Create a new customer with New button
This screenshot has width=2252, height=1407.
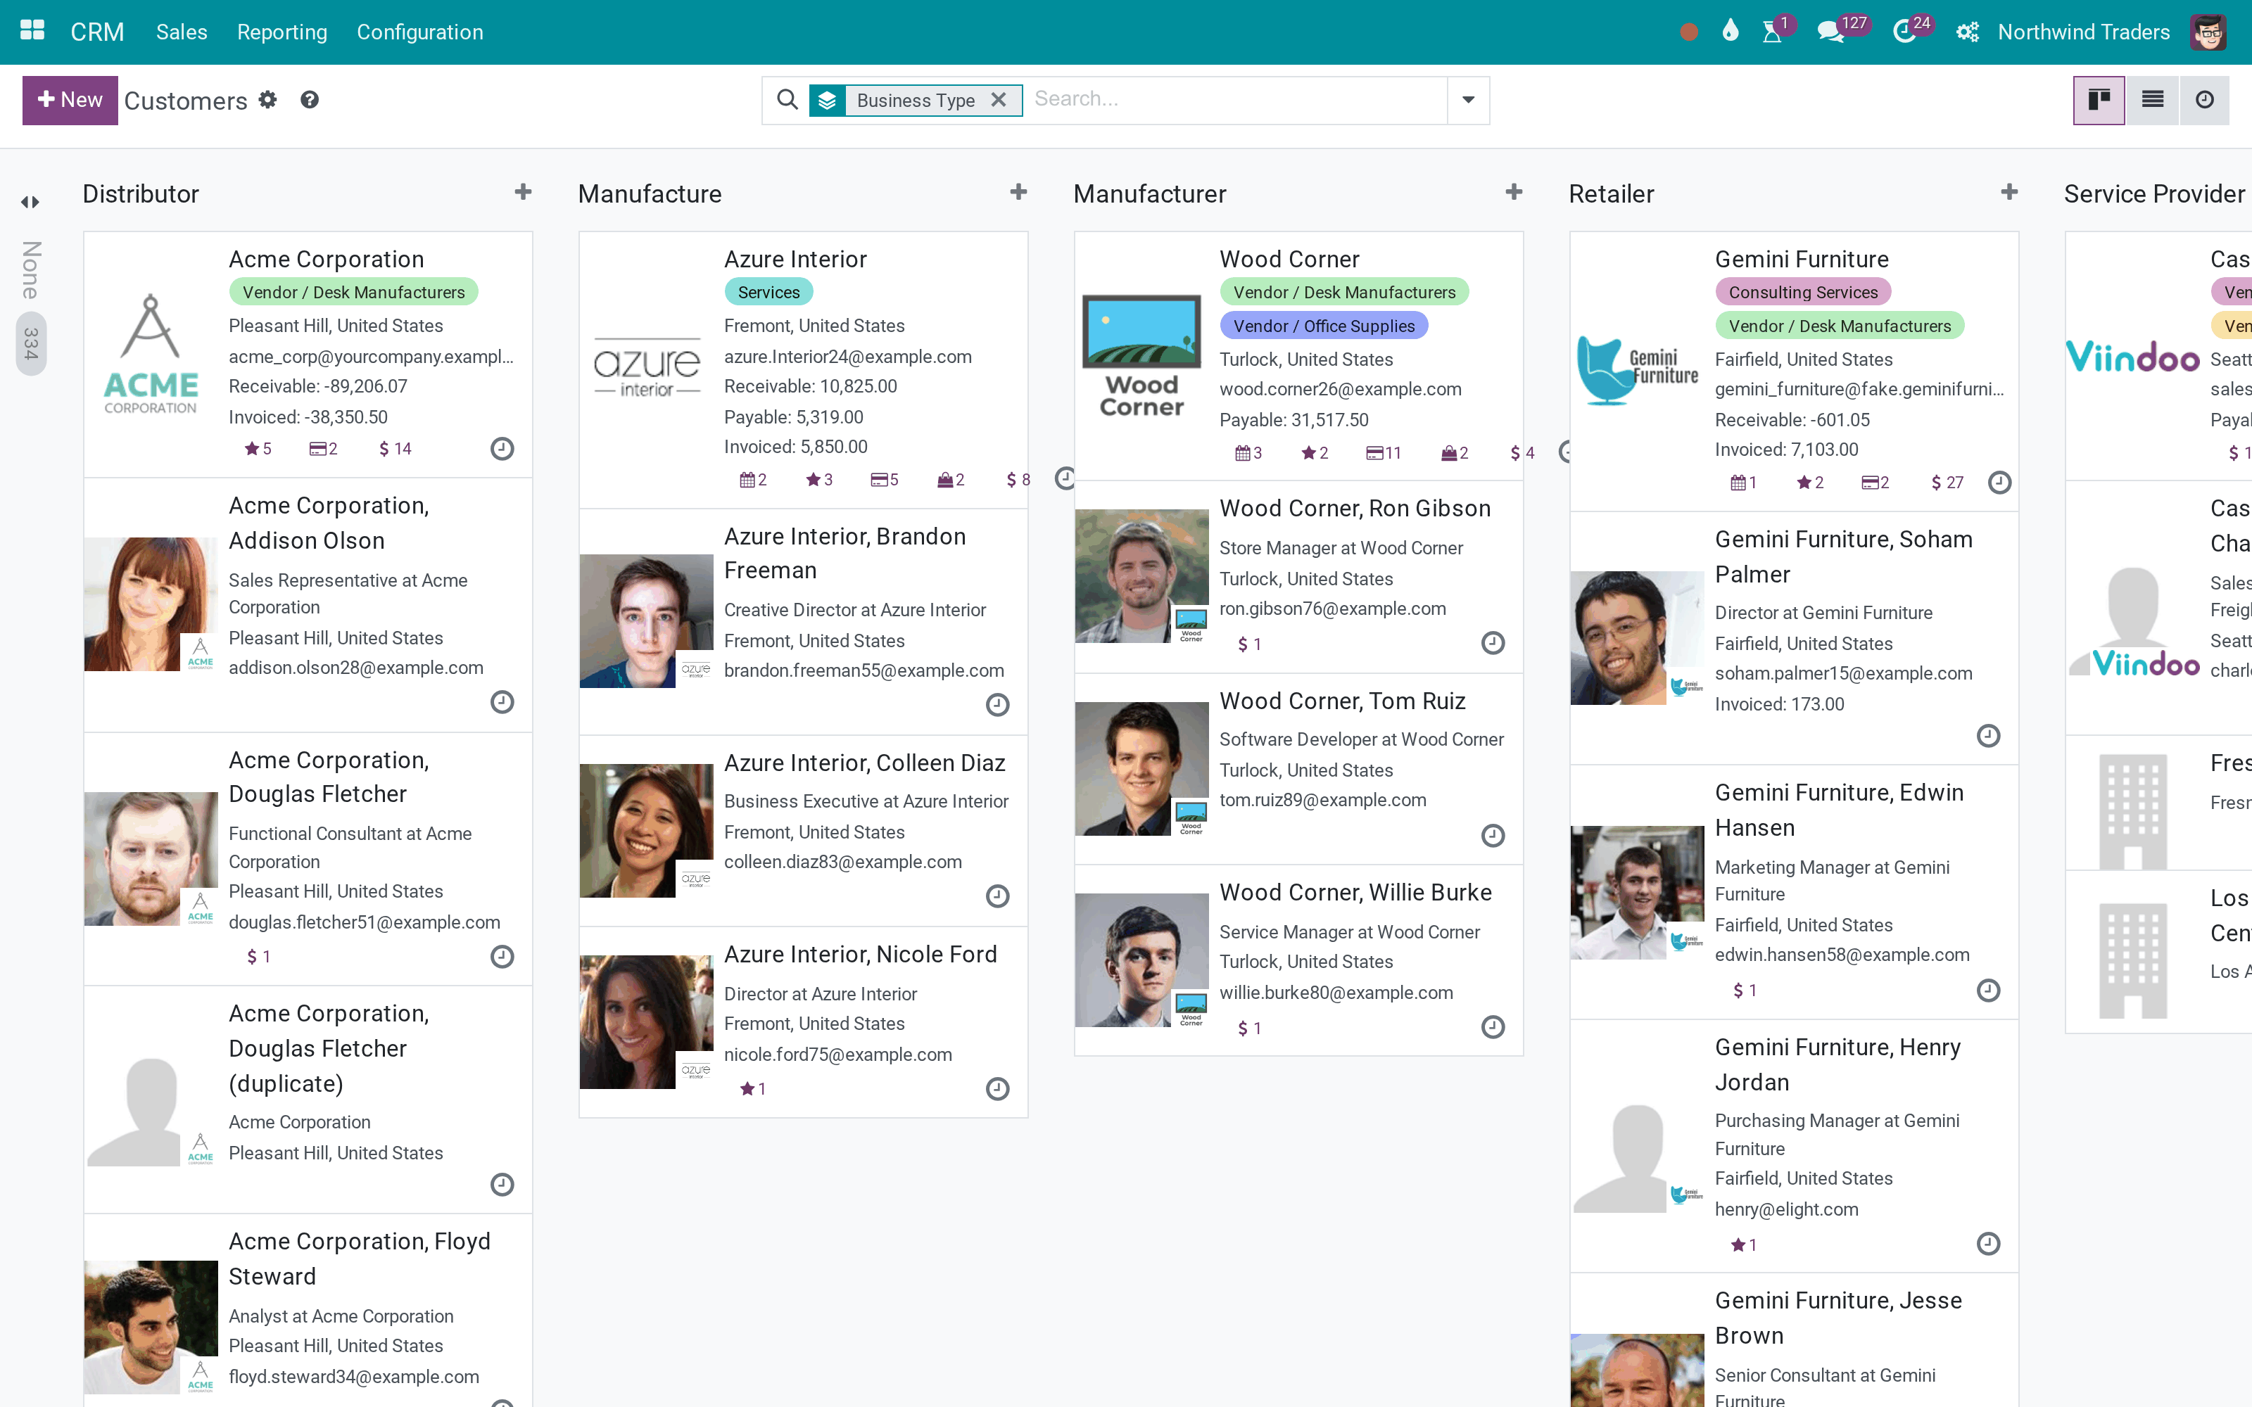(x=70, y=100)
